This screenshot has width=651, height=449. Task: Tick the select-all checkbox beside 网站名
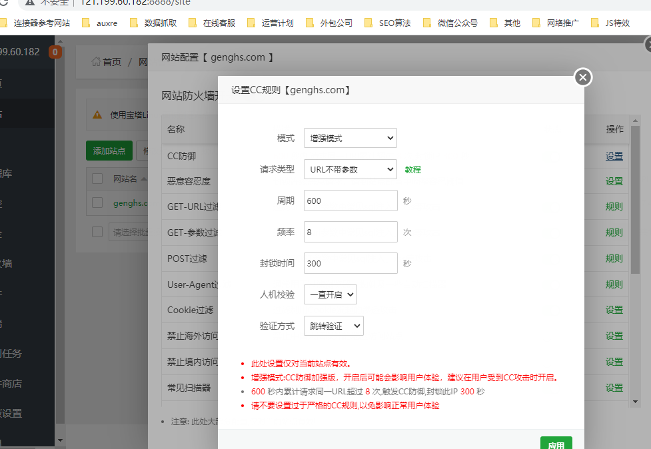pyautogui.click(x=97, y=179)
